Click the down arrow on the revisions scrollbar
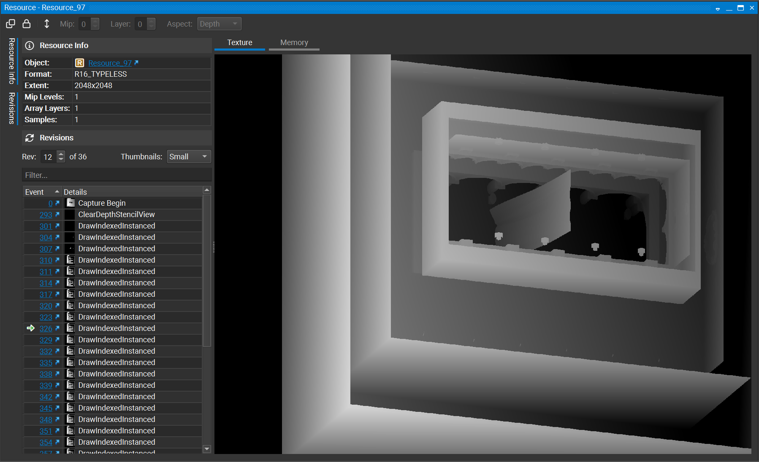 pos(207,449)
